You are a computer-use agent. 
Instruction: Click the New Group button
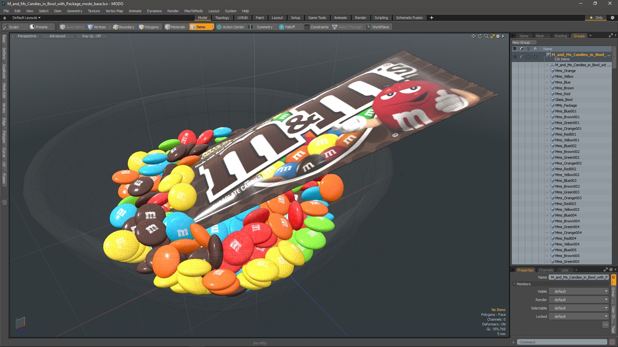coord(523,42)
